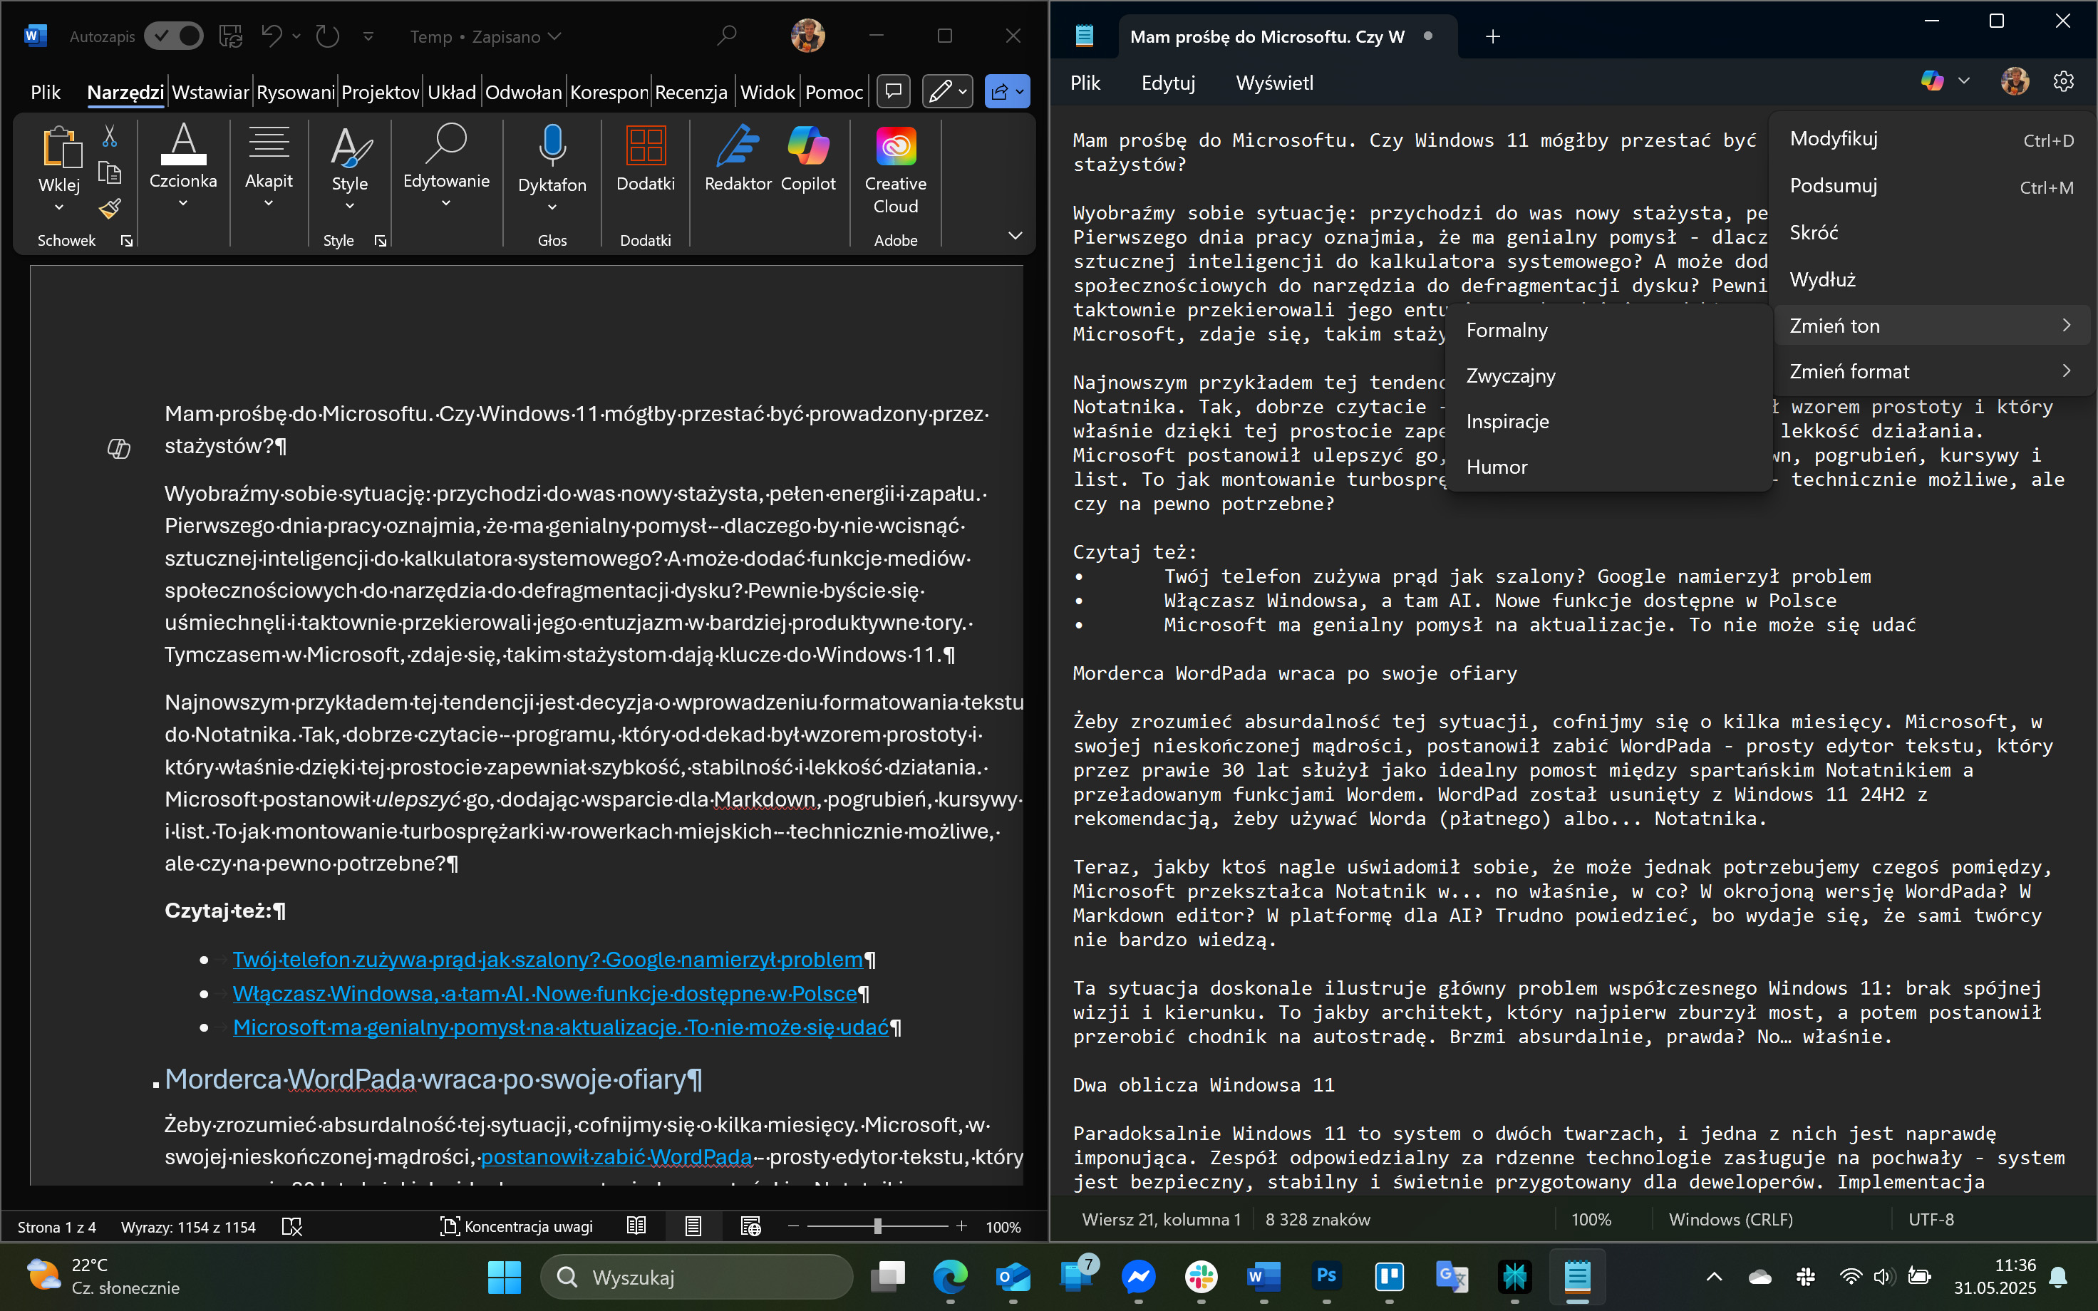Click the Wyrazy word count in status bar
The image size is (2098, 1311).
[x=188, y=1227]
